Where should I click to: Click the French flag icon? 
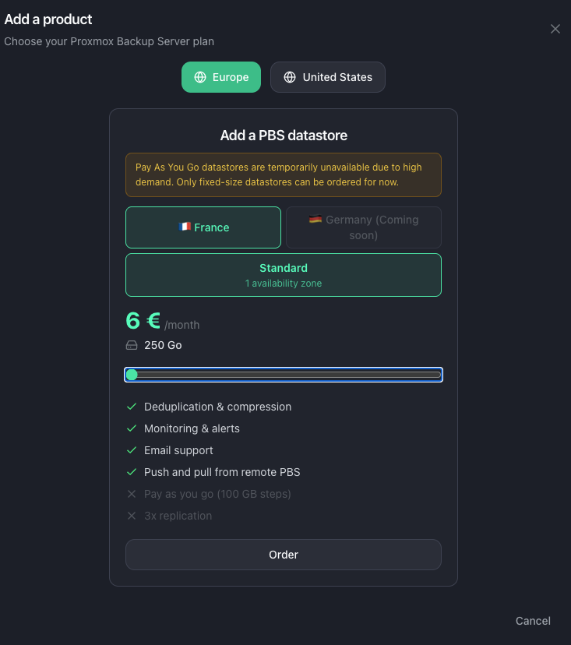185,226
